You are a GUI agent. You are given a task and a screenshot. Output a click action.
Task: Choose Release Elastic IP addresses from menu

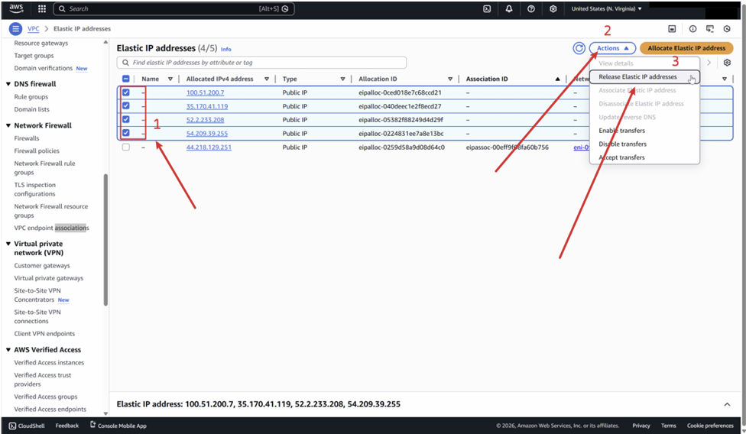pos(637,77)
